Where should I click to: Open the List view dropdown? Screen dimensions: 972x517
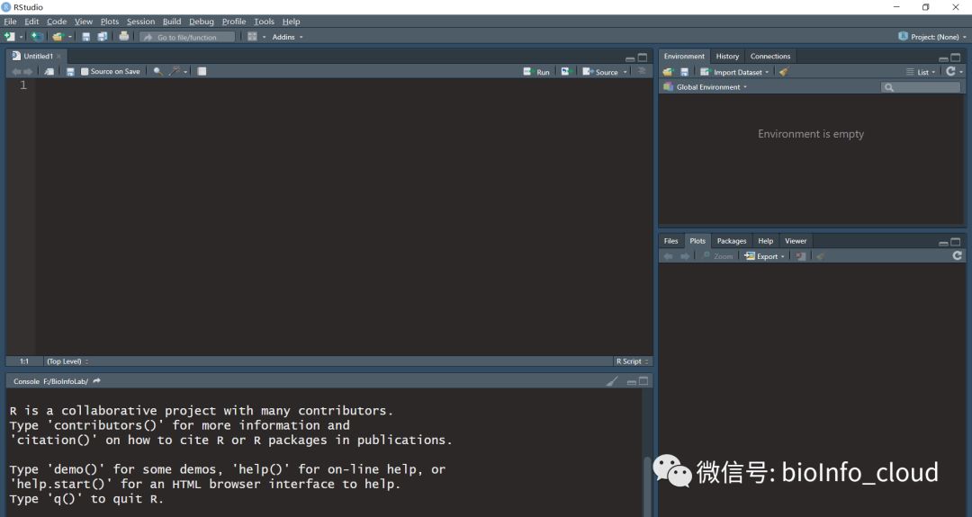point(921,73)
